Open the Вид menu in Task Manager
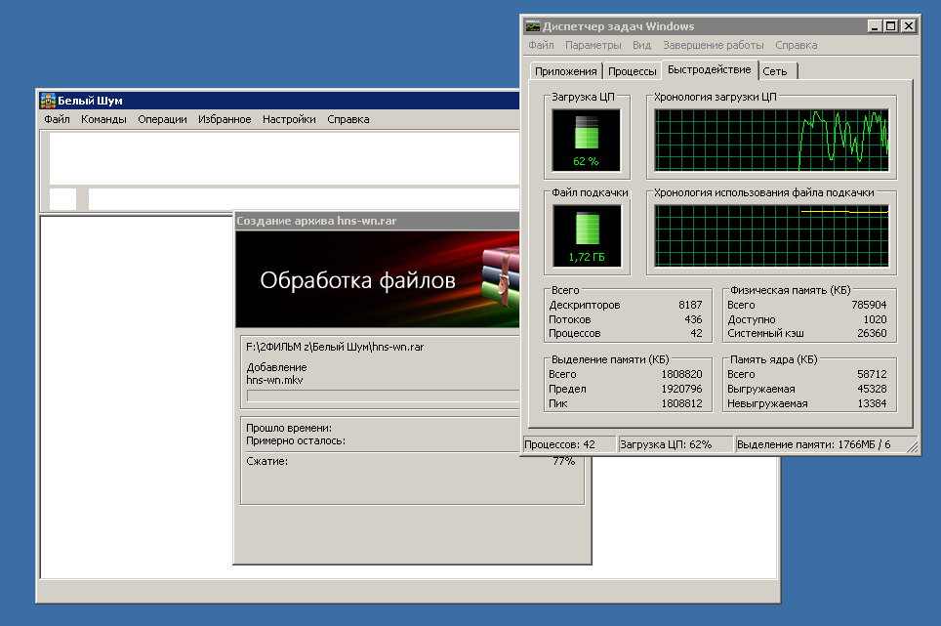Image resolution: width=941 pixels, height=626 pixels. coord(641,45)
